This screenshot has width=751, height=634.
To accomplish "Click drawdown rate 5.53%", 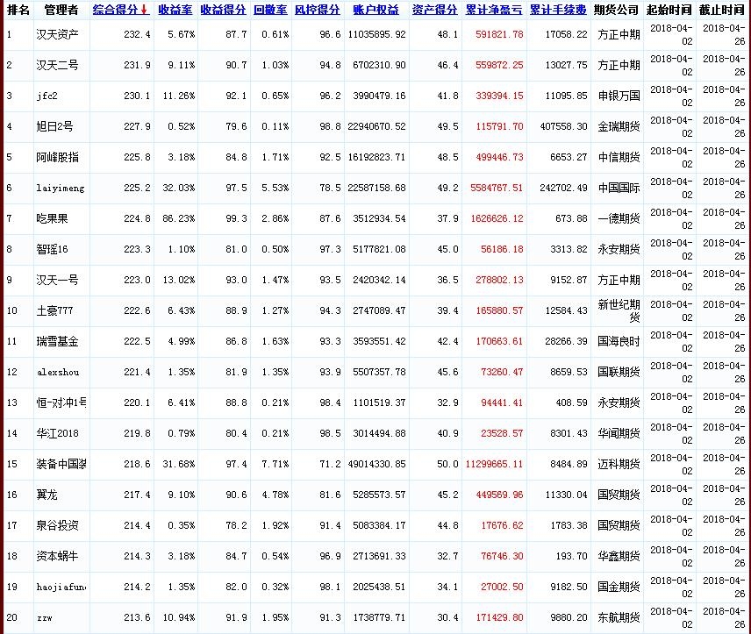I will [x=275, y=188].
